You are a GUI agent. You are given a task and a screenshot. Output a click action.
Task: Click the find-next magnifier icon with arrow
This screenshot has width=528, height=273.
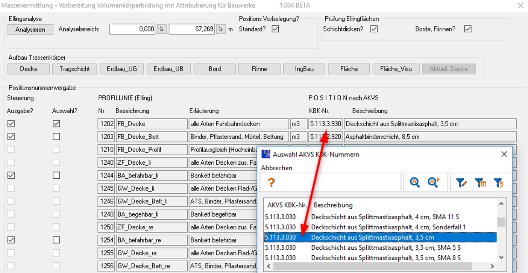[x=433, y=182]
